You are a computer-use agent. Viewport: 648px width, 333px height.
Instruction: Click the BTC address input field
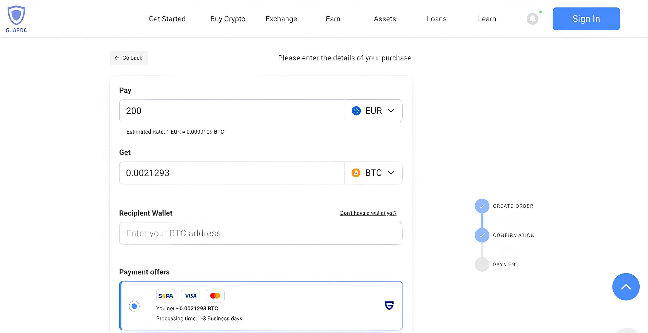point(260,233)
